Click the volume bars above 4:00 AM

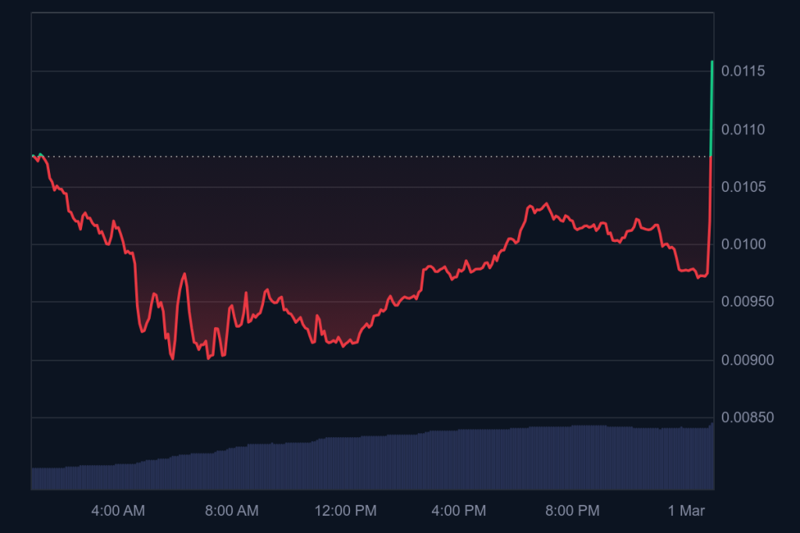[x=118, y=477]
